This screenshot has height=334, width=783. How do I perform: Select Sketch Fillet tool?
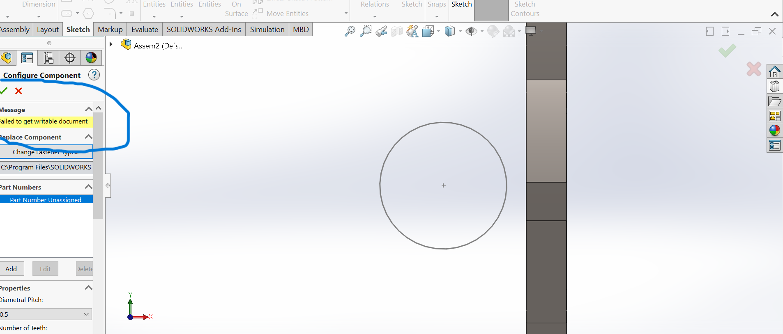(110, 14)
